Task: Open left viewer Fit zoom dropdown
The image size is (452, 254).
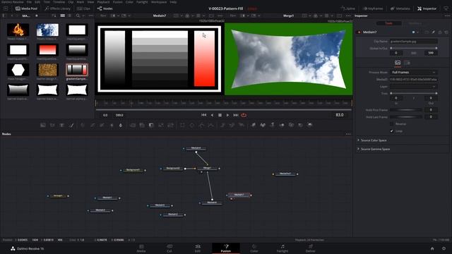Action: point(104,16)
